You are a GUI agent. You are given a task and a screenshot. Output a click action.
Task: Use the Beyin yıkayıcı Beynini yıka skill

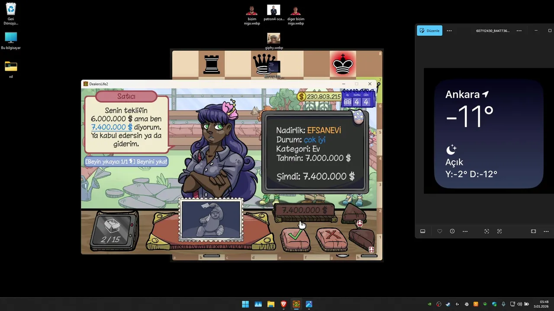pyautogui.click(x=126, y=162)
